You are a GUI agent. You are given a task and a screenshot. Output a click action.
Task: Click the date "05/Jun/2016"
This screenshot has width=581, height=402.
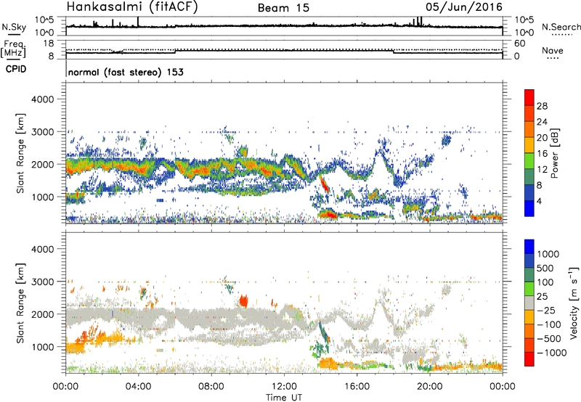pos(464,7)
